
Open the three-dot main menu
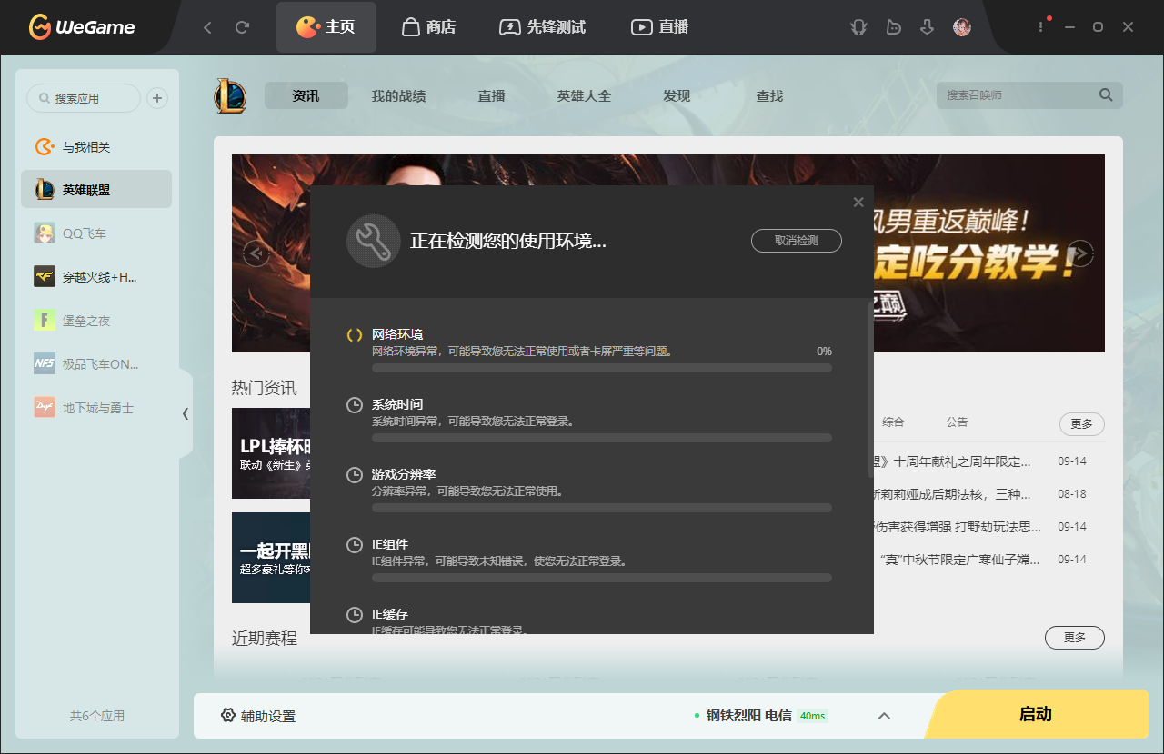1041,27
